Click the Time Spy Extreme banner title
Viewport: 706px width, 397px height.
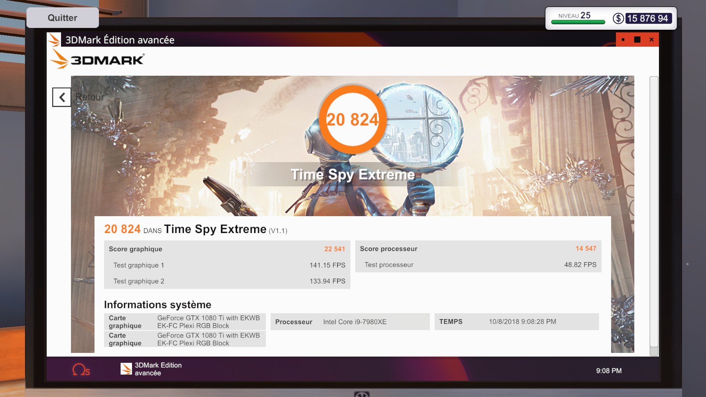[x=353, y=175]
